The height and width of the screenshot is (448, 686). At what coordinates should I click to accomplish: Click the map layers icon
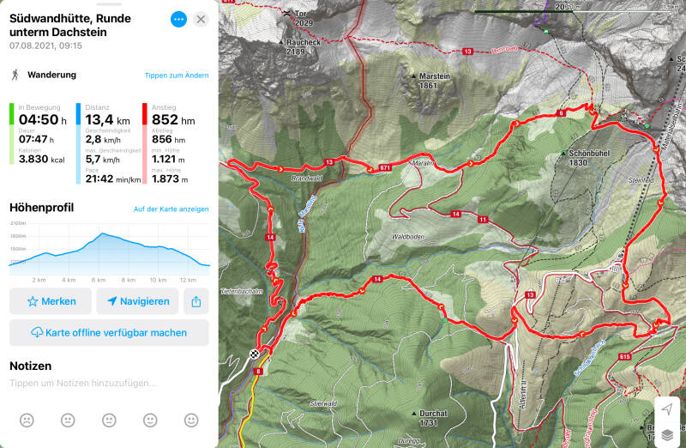tap(667, 434)
